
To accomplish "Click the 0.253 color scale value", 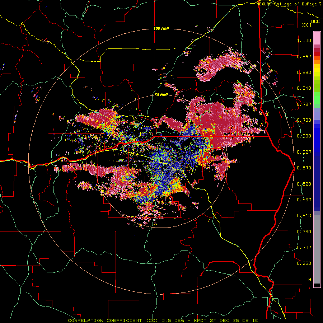I will pyautogui.click(x=304, y=263).
